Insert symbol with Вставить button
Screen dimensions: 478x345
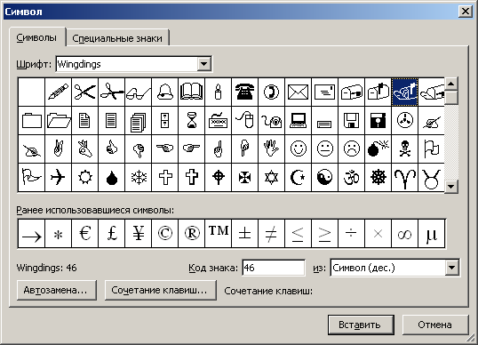[x=361, y=325]
